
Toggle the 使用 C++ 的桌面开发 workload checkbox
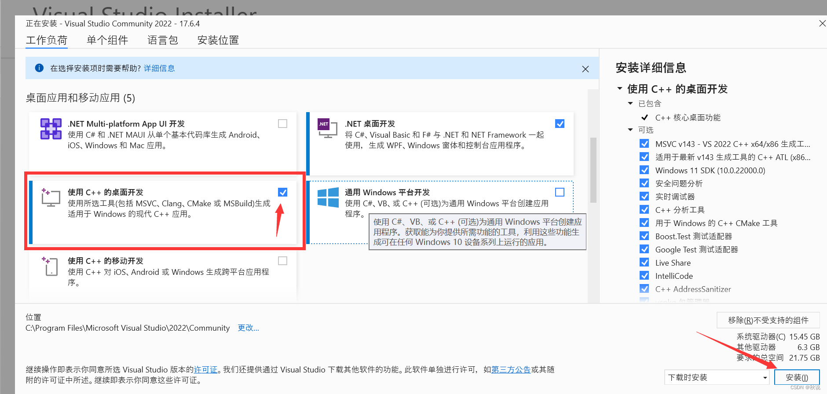[283, 192]
